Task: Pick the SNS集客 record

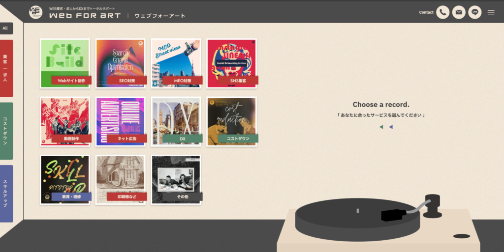Action: click(231, 63)
